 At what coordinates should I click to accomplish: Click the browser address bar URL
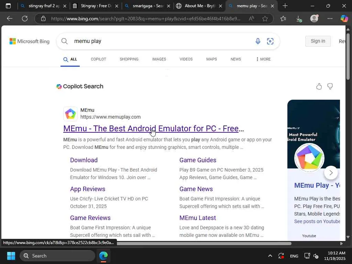(x=146, y=19)
